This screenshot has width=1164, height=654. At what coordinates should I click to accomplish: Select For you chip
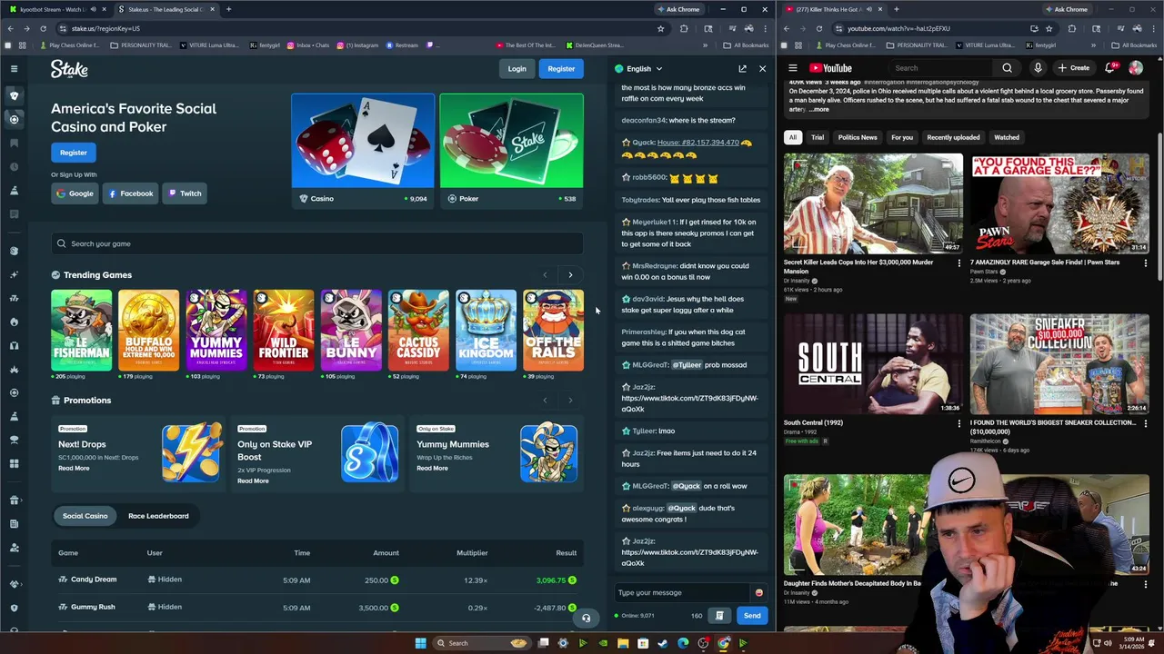point(902,137)
